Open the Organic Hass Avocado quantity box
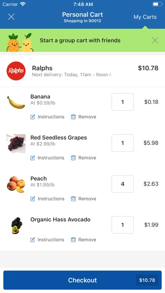This screenshot has height=293, width=165. [122, 225]
